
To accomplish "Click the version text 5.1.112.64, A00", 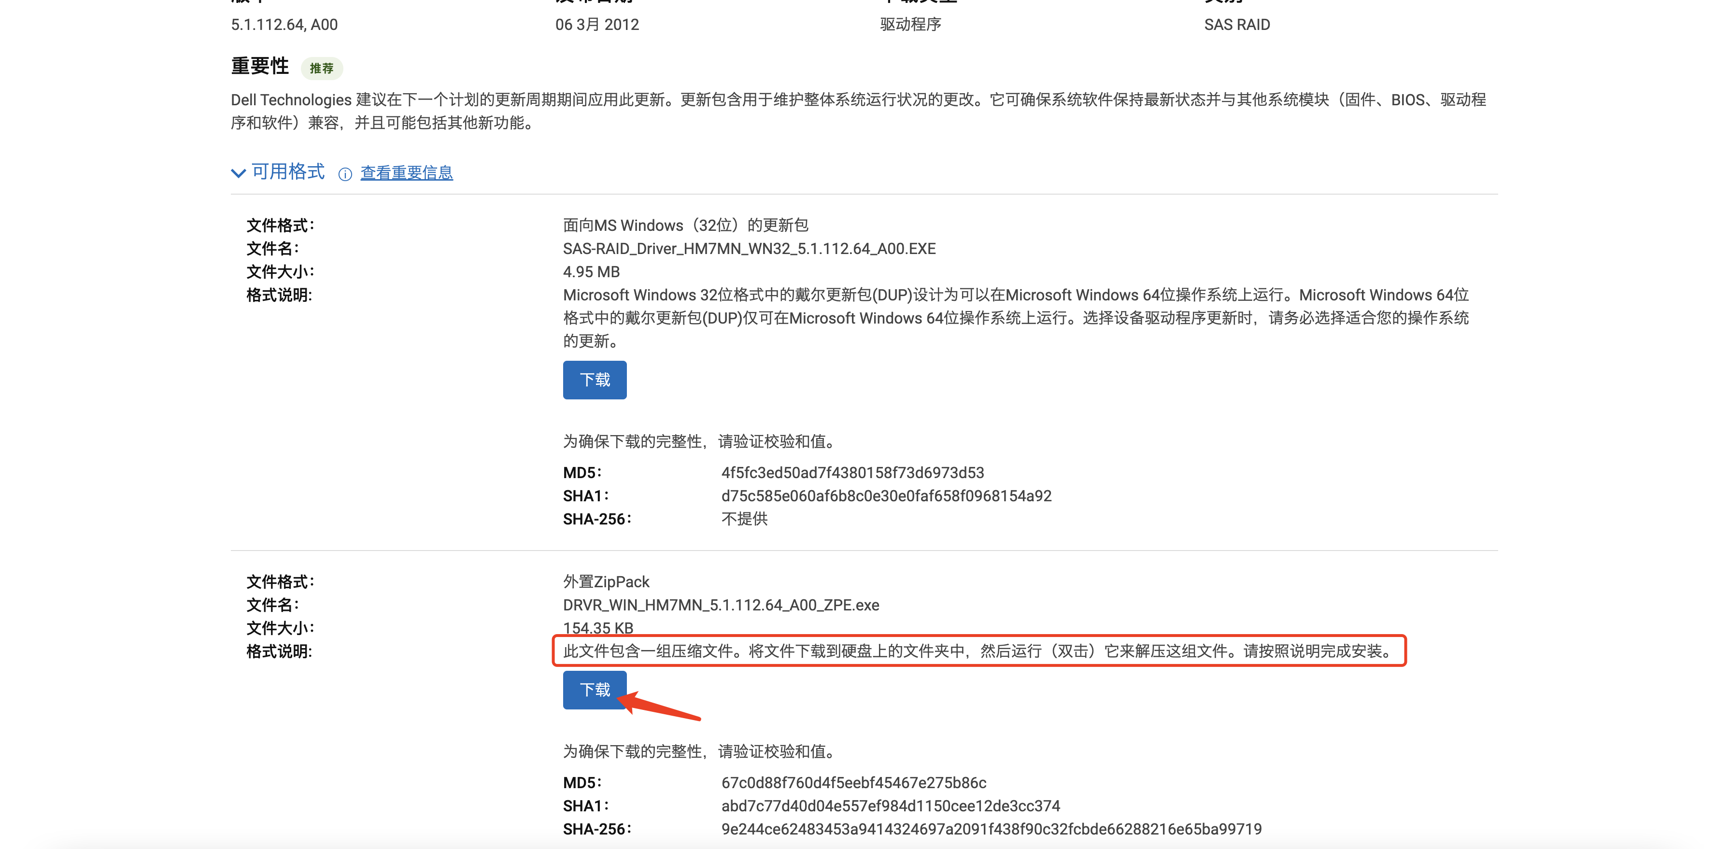I will (x=284, y=25).
